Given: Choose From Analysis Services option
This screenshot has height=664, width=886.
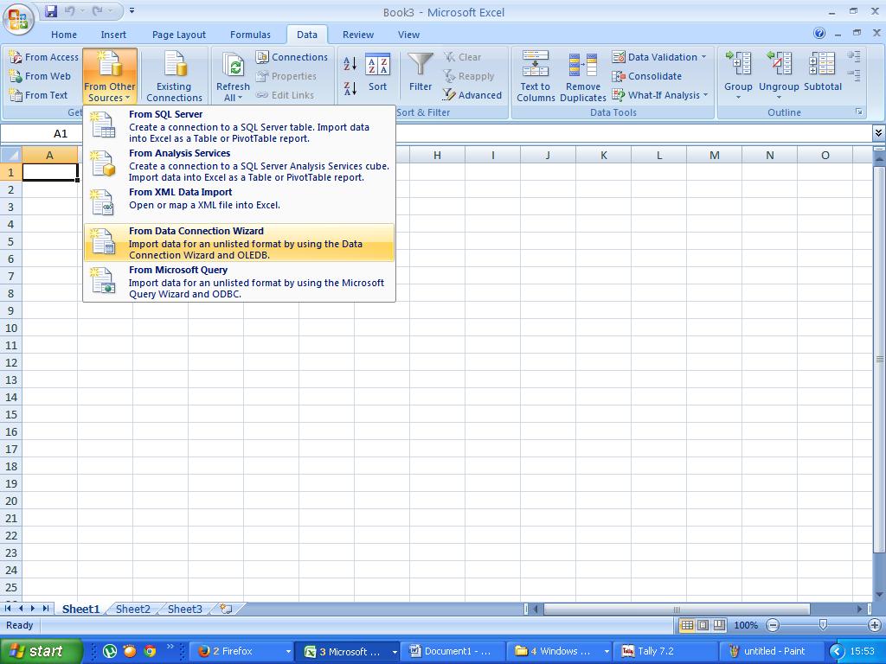Looking at the screenshot, I should (x=239, y=165).
